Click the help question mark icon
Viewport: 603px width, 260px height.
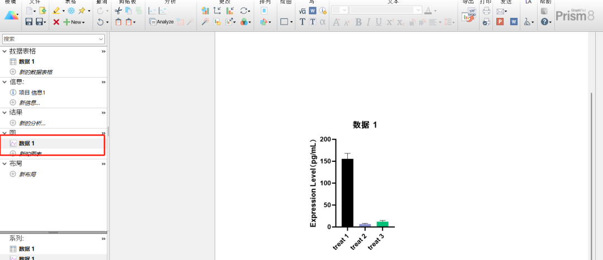click(544, 22)
